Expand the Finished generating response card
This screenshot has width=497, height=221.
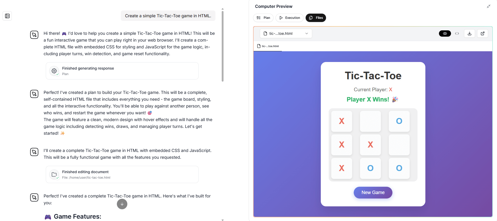pyautogui.click(x=122, y=71)
